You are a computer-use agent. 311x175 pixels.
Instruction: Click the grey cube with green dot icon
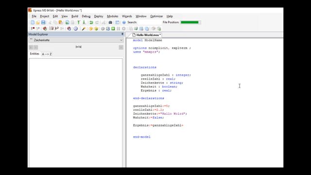[x=159, y=29]
